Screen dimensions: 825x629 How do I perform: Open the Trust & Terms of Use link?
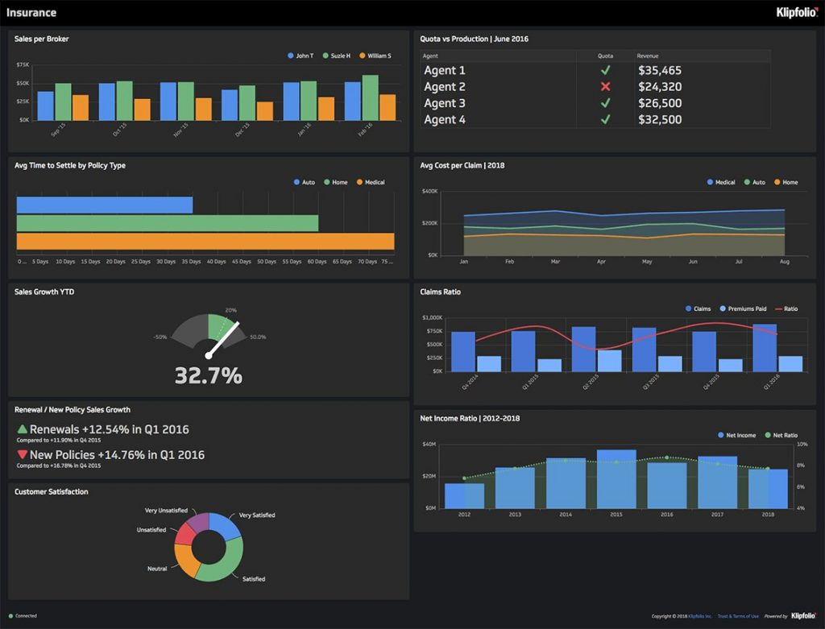coord(738,616)
